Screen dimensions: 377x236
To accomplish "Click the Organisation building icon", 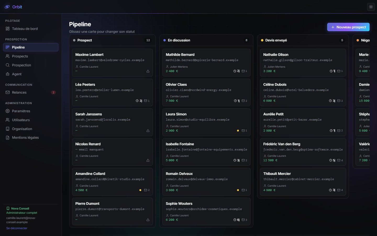I will click(8, 129).
